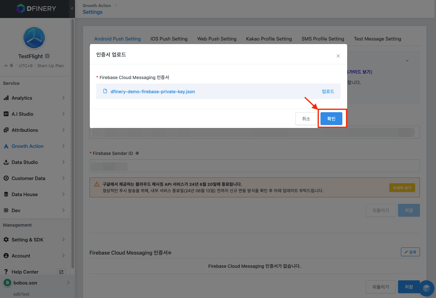The width and height of the screenshot is (436, 298).
Task: Expand the A.I Studio menu chevron
Action: [63, 114]
